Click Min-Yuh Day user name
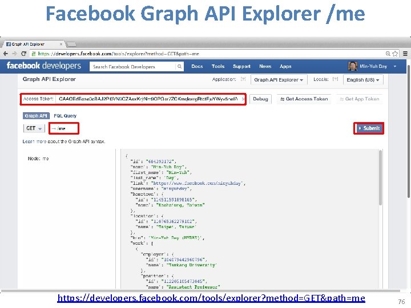Screen dimensions: 411x308 point(373,67)
